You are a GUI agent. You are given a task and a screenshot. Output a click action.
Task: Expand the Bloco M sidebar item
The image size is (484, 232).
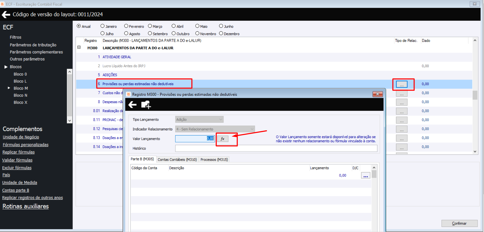(9, 88)
